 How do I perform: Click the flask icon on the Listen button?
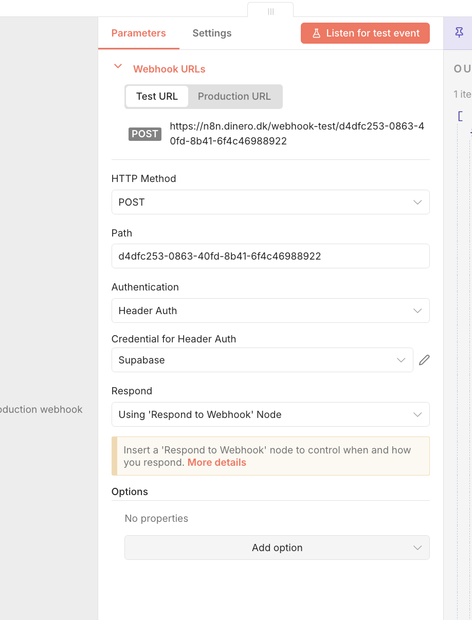click(316, 33)
